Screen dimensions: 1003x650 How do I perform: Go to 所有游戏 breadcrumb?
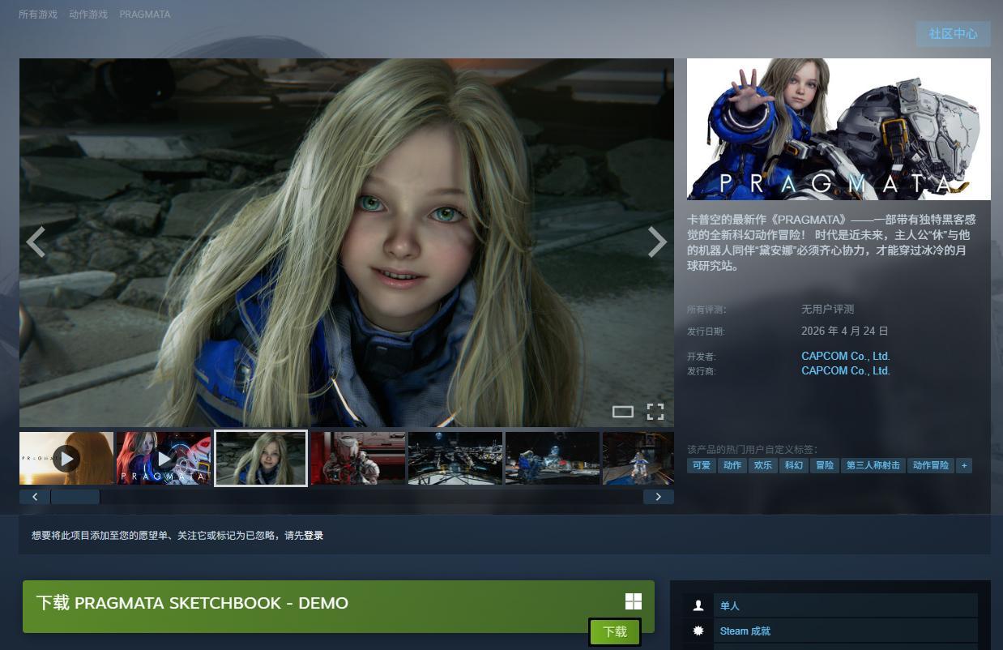(x=38, y=15)
